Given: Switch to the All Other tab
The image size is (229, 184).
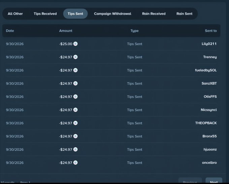Looking at the screenshot, I should tap(15, 14).
